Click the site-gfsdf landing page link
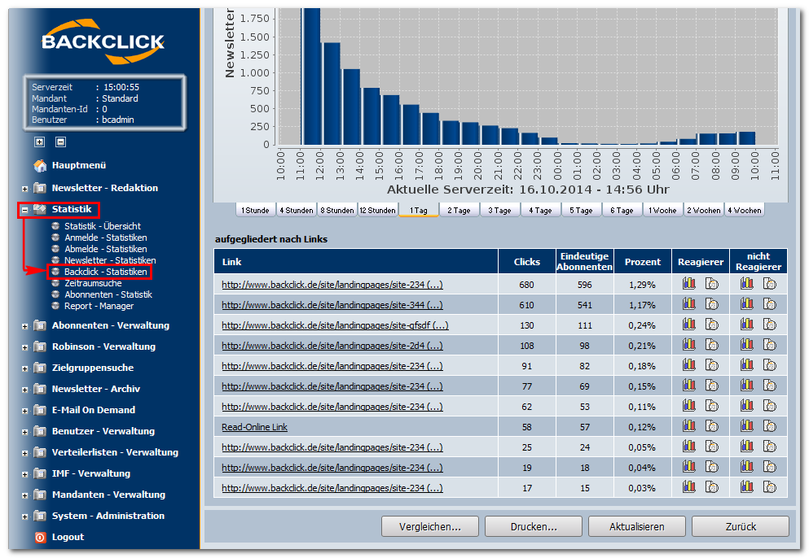Image resolution: width=809 pixels, height=558 pixels. pos(334,325)
